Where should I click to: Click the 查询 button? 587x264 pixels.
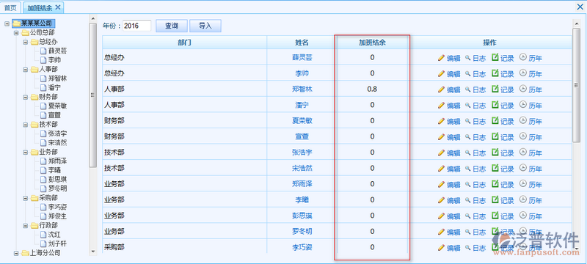[x=172, y=26]
